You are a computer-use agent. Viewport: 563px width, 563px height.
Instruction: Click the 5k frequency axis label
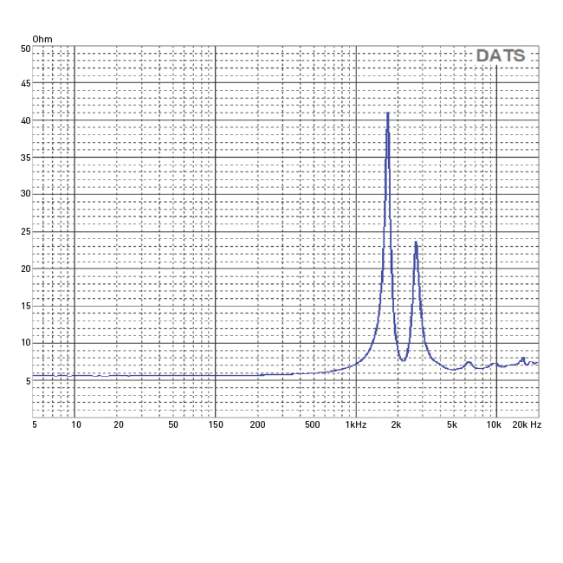pos(451,424)
